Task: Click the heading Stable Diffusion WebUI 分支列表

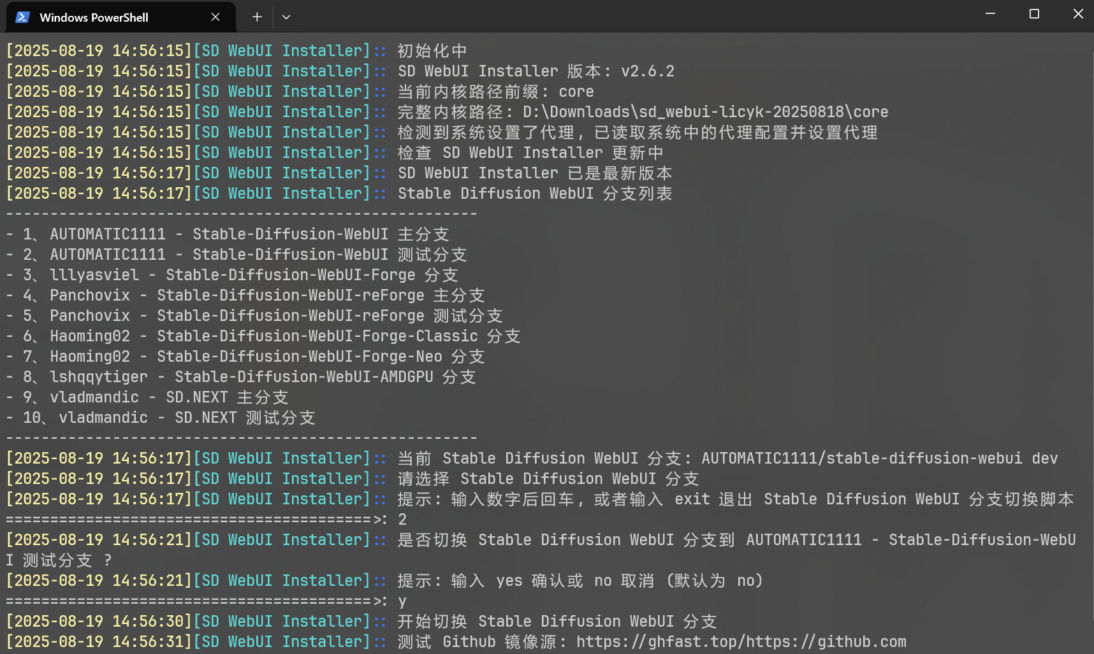Action: (535, 194)
